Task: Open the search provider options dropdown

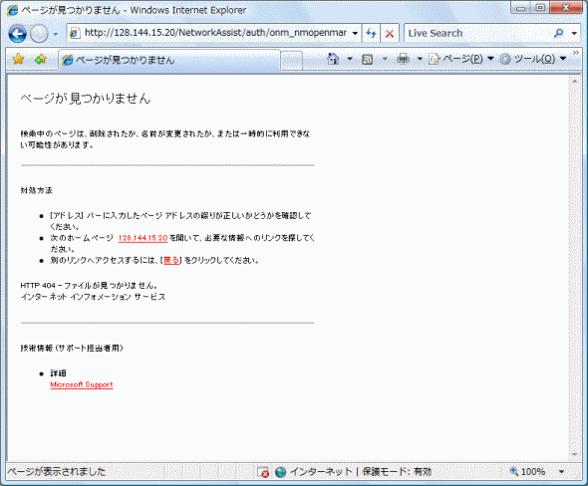Action: (574, 33)
